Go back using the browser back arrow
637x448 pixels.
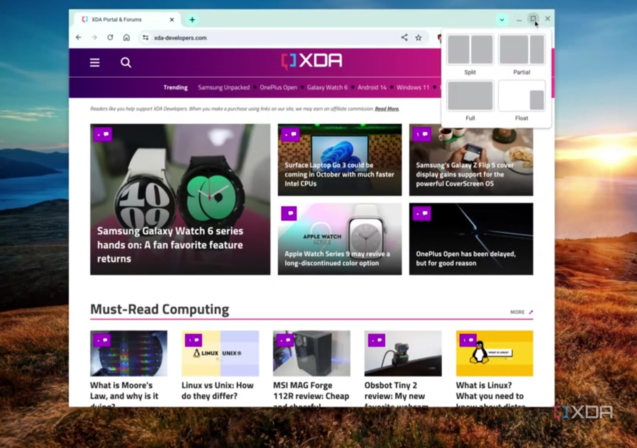click(79, 37)
